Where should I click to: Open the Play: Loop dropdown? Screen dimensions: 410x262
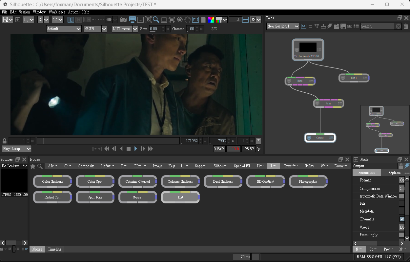pyautogui.click(x=17, y=149)
